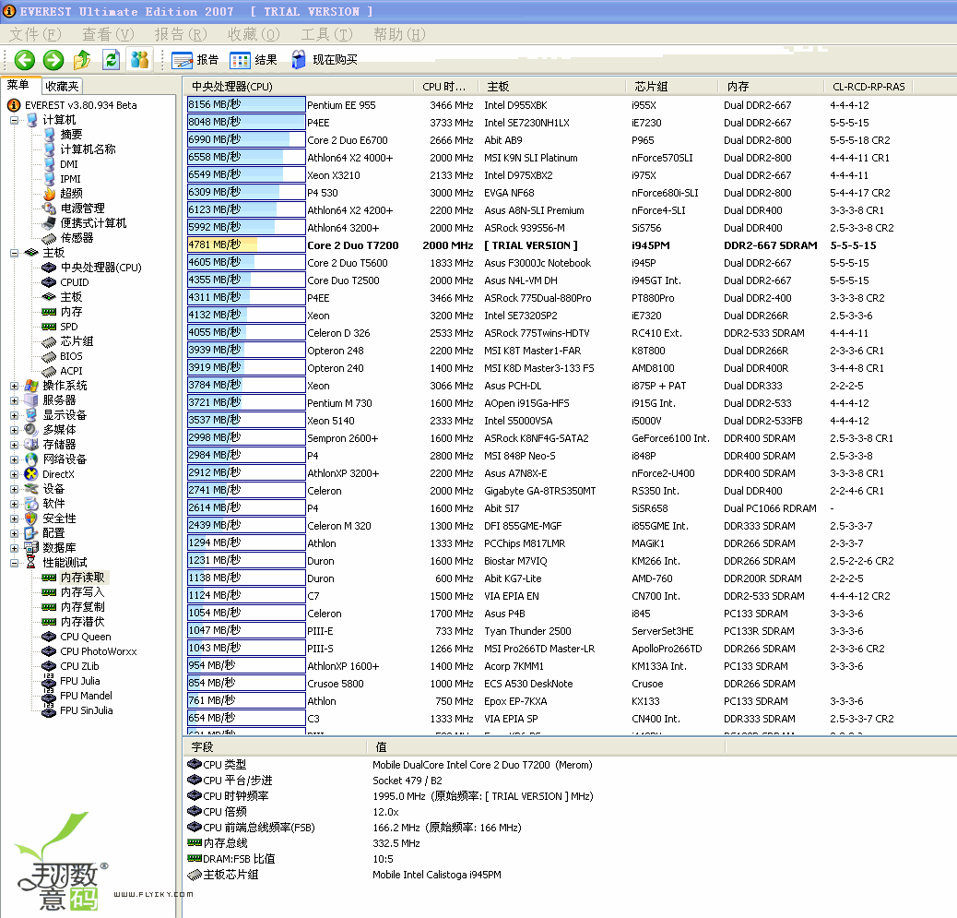Select the CPU PhotoWorxx benchmark icon
Image resolution: width=957 pixels, height=918 pixels.
pyautogui.click(x=49, y=651)
